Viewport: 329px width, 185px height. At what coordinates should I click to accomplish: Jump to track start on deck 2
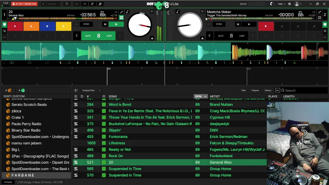[238, 24]
